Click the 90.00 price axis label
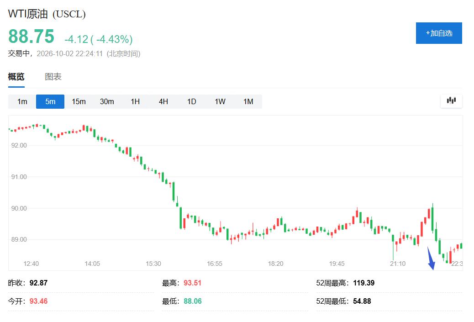This screenshot has height=322, width=474. coord(19,208)
